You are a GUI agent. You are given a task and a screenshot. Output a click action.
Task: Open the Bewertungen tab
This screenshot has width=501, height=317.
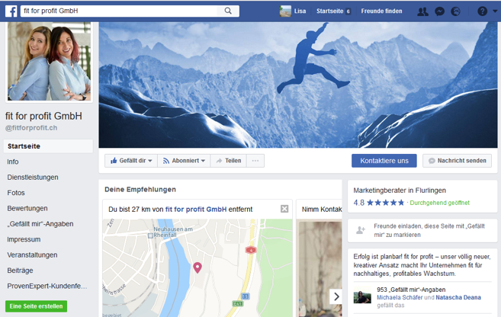(27, 209)
